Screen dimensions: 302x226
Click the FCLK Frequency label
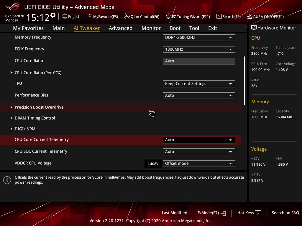click(29, 49)
